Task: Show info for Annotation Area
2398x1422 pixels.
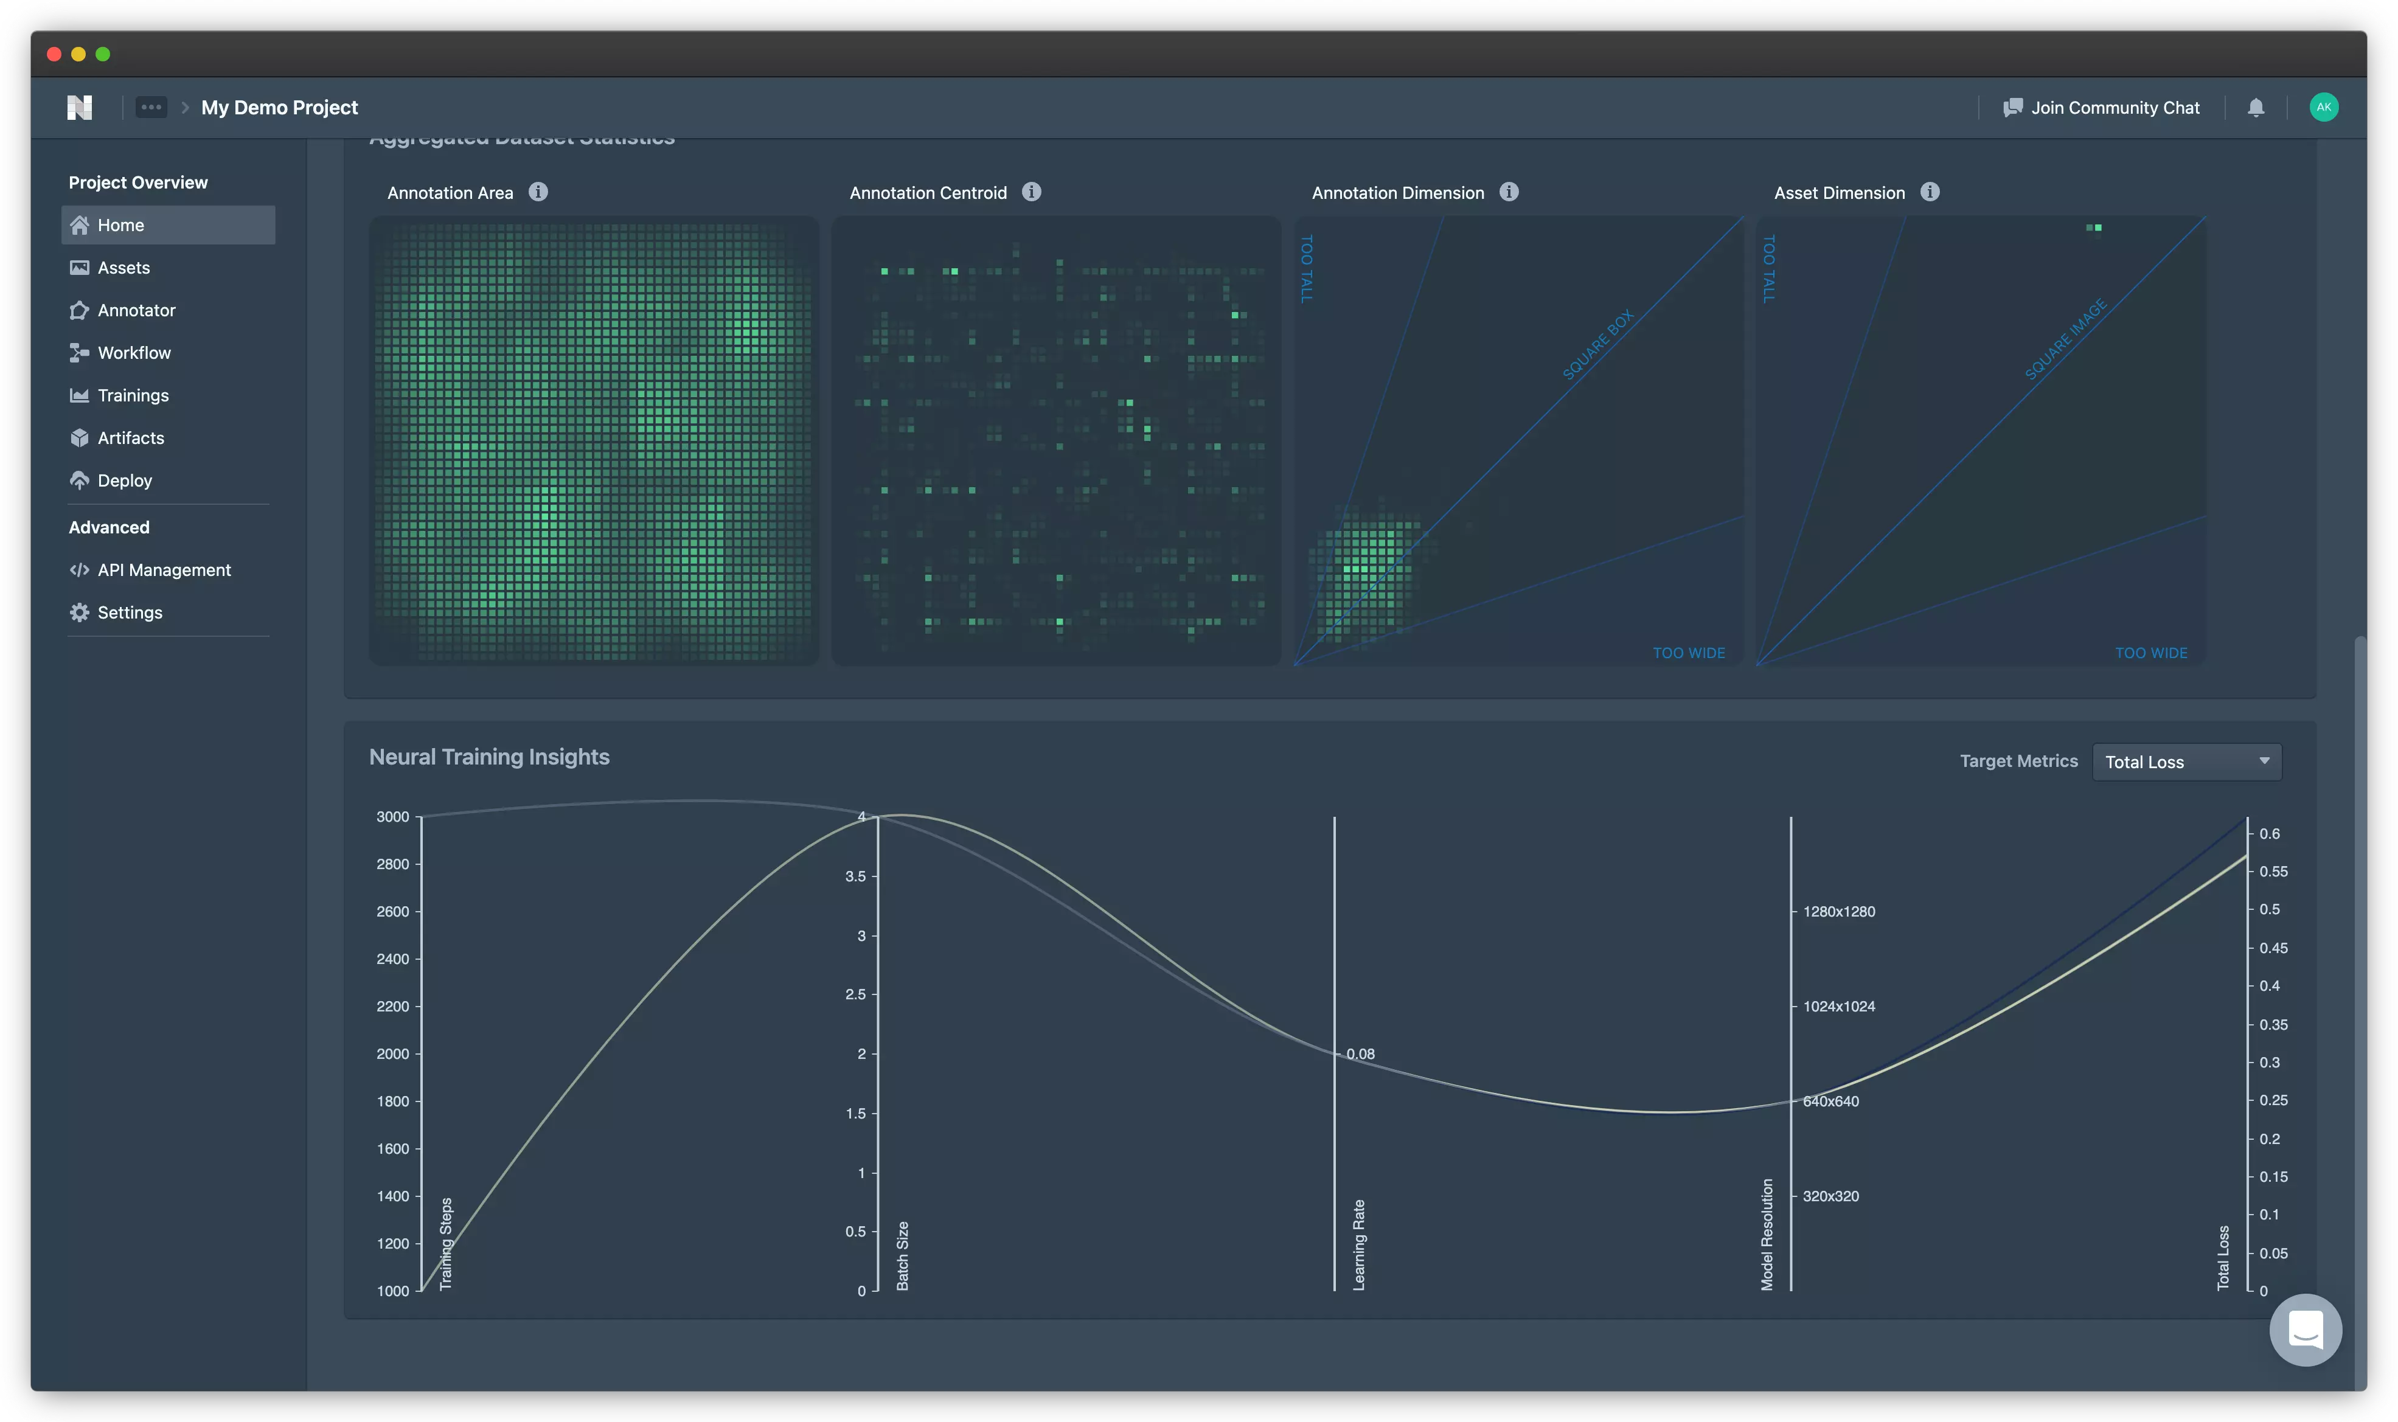Action: click(x=538, y=192)
